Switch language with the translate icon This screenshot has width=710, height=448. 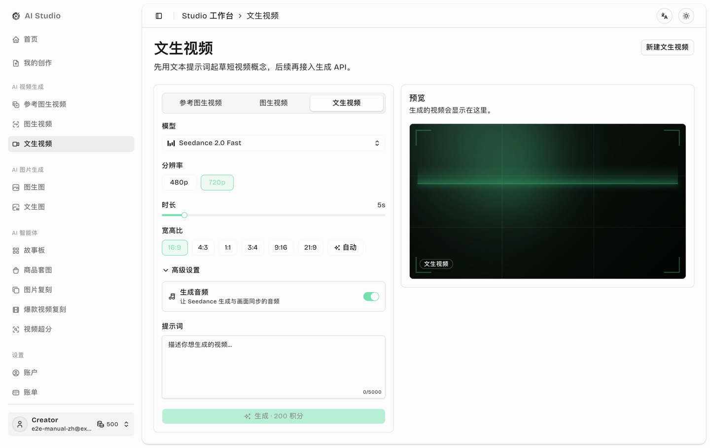click(x=665, y=16)
